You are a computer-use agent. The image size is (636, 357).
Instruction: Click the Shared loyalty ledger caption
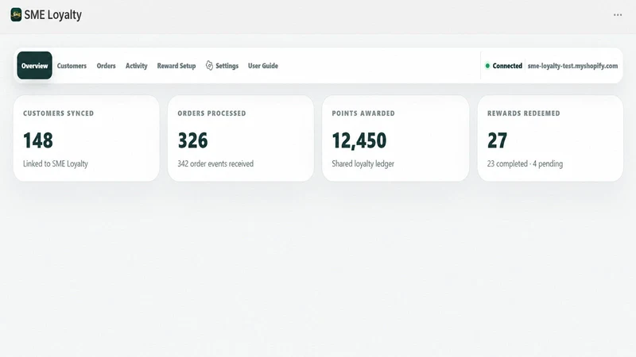[363, 163]
